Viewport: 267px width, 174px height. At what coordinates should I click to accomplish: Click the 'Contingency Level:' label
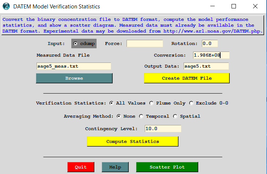tap(111, 129)
